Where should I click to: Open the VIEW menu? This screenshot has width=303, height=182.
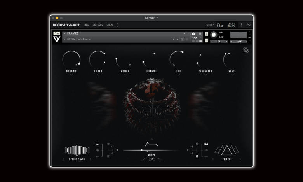110,25
